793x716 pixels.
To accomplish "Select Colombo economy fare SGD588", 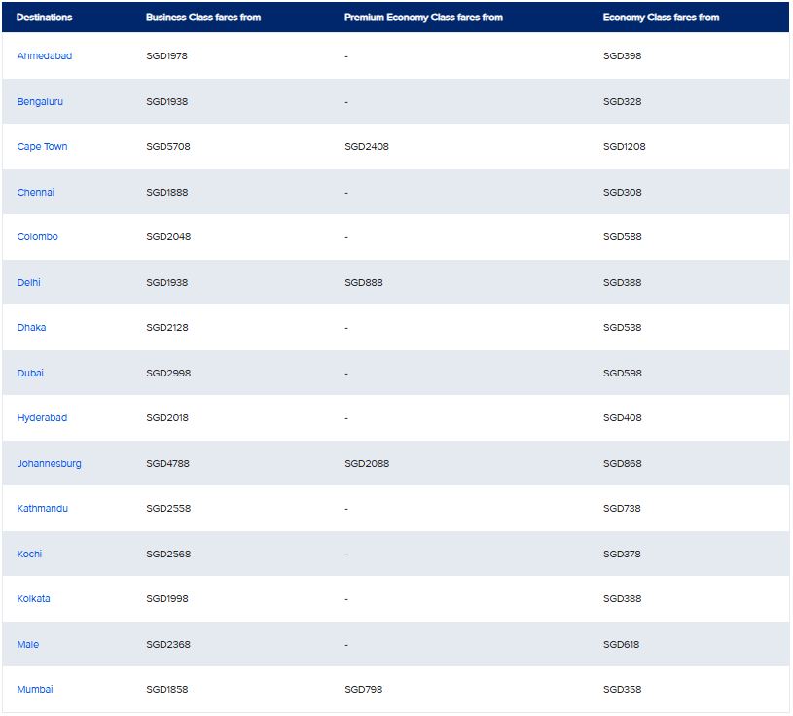I will (622, 237).
